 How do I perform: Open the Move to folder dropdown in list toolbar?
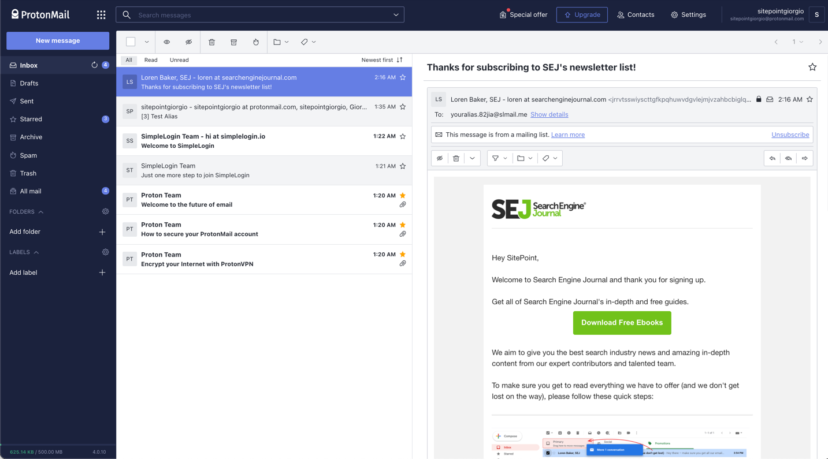(281, 42)
